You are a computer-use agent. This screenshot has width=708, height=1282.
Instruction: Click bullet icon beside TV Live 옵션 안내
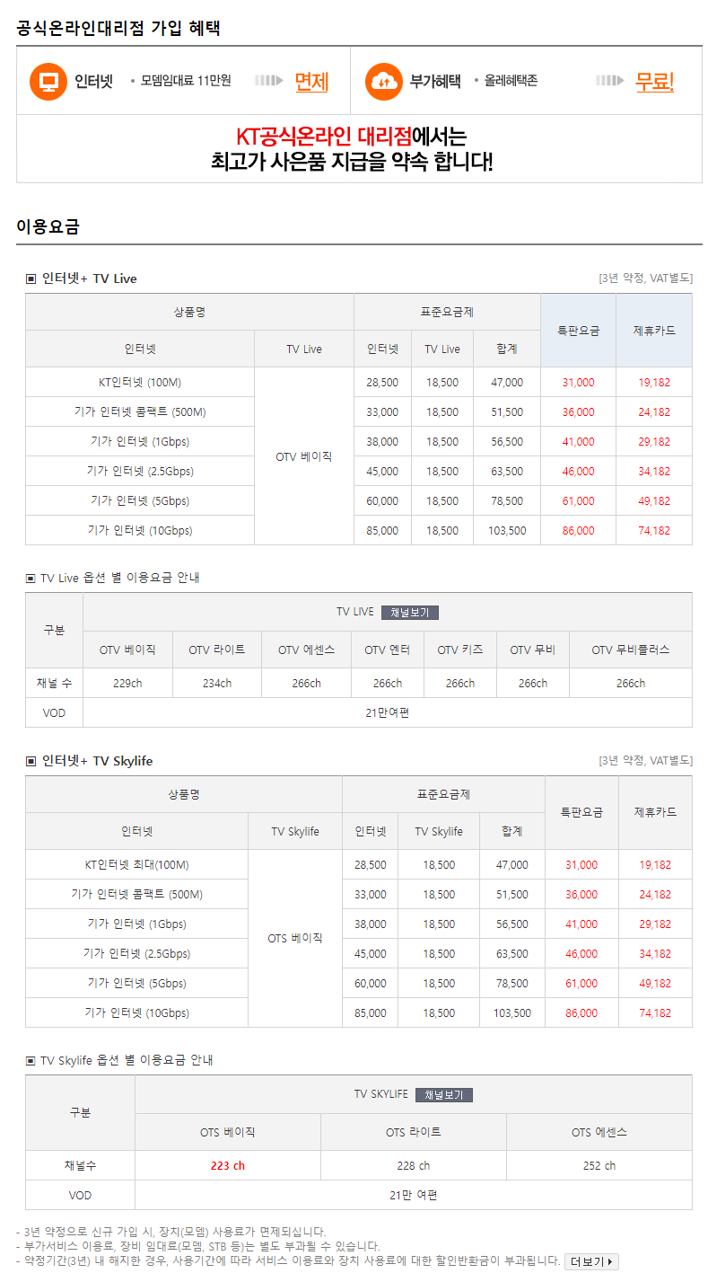31,579
